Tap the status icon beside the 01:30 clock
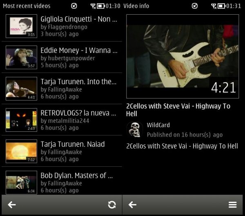245x216 pixels. 74,6
